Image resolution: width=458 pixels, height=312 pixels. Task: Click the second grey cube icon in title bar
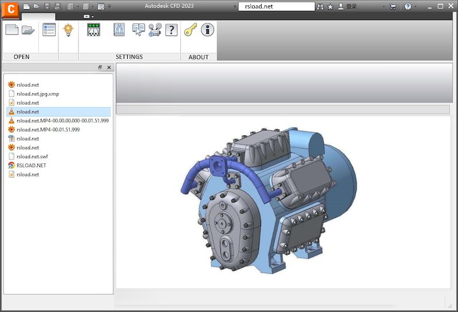point(86,6)
